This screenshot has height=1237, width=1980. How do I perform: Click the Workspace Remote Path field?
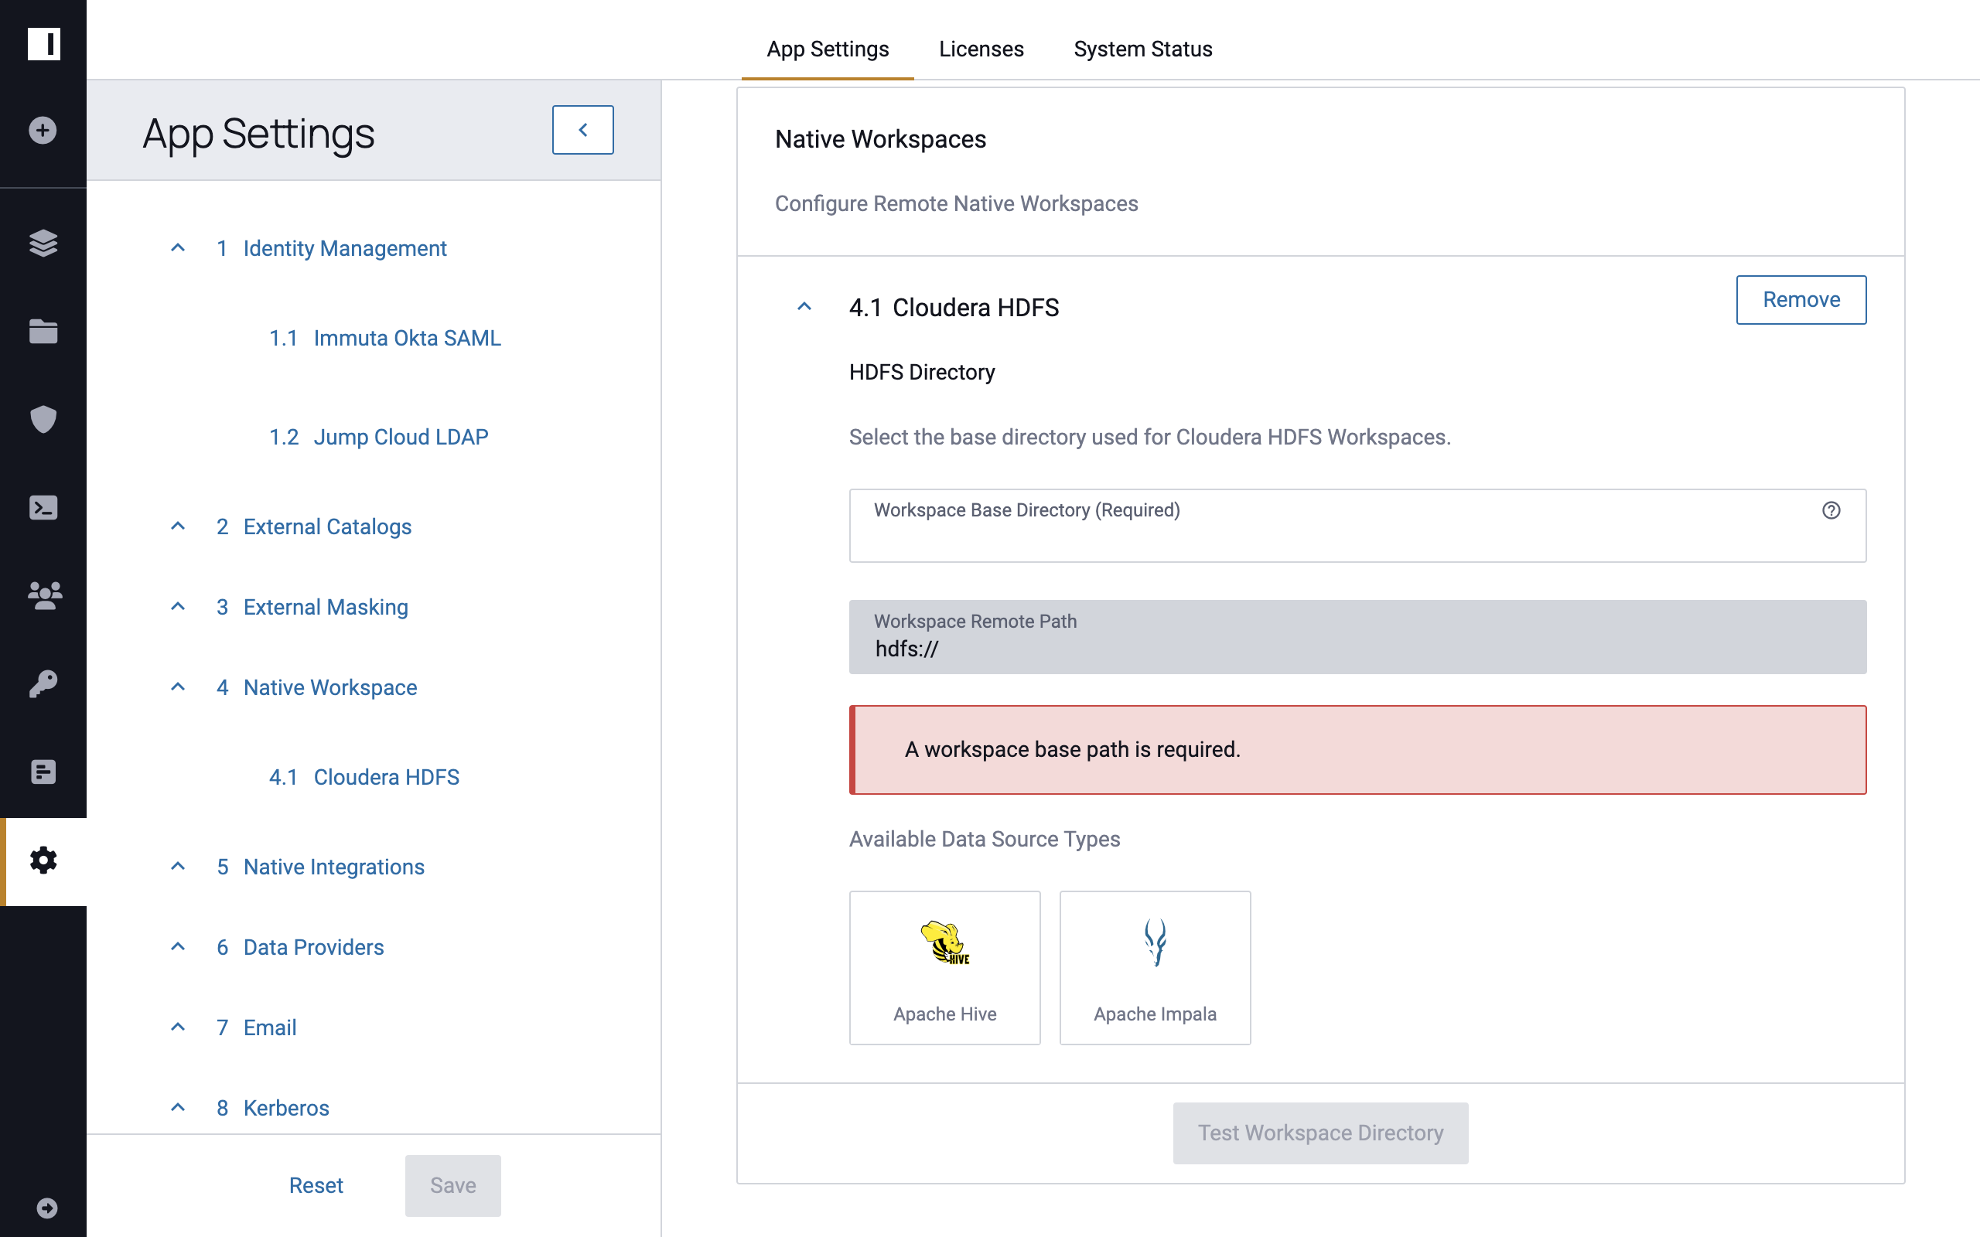click(1357, 636)
